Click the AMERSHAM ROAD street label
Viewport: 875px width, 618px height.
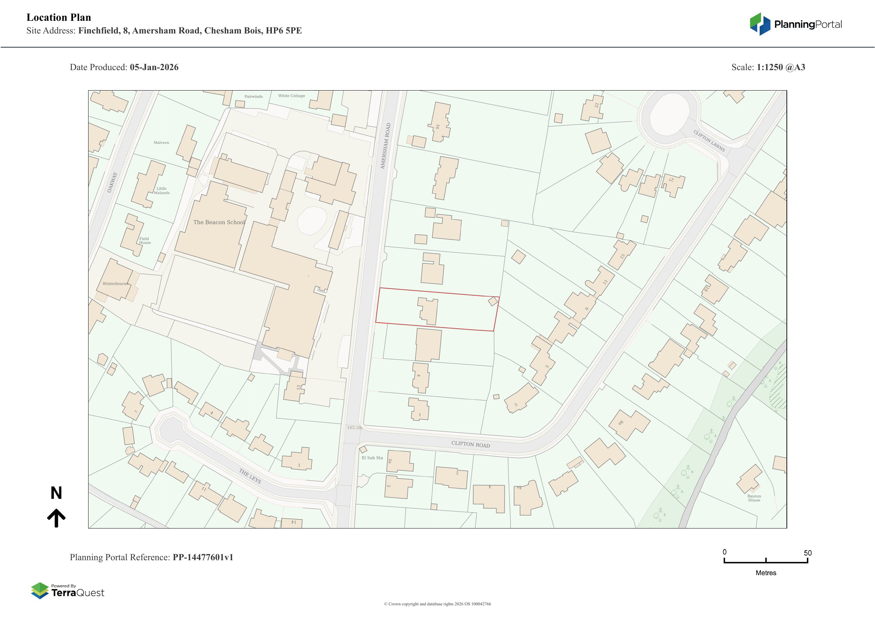(x=386, y=146)
